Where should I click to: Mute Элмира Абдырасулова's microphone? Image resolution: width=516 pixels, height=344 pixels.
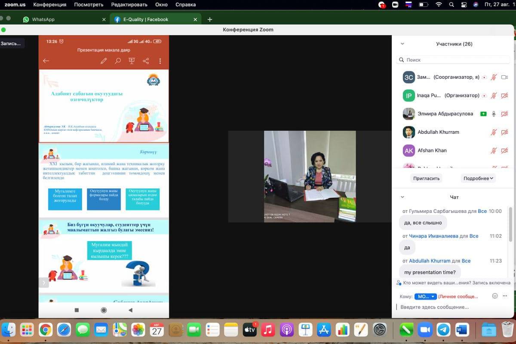coord(494,114)
